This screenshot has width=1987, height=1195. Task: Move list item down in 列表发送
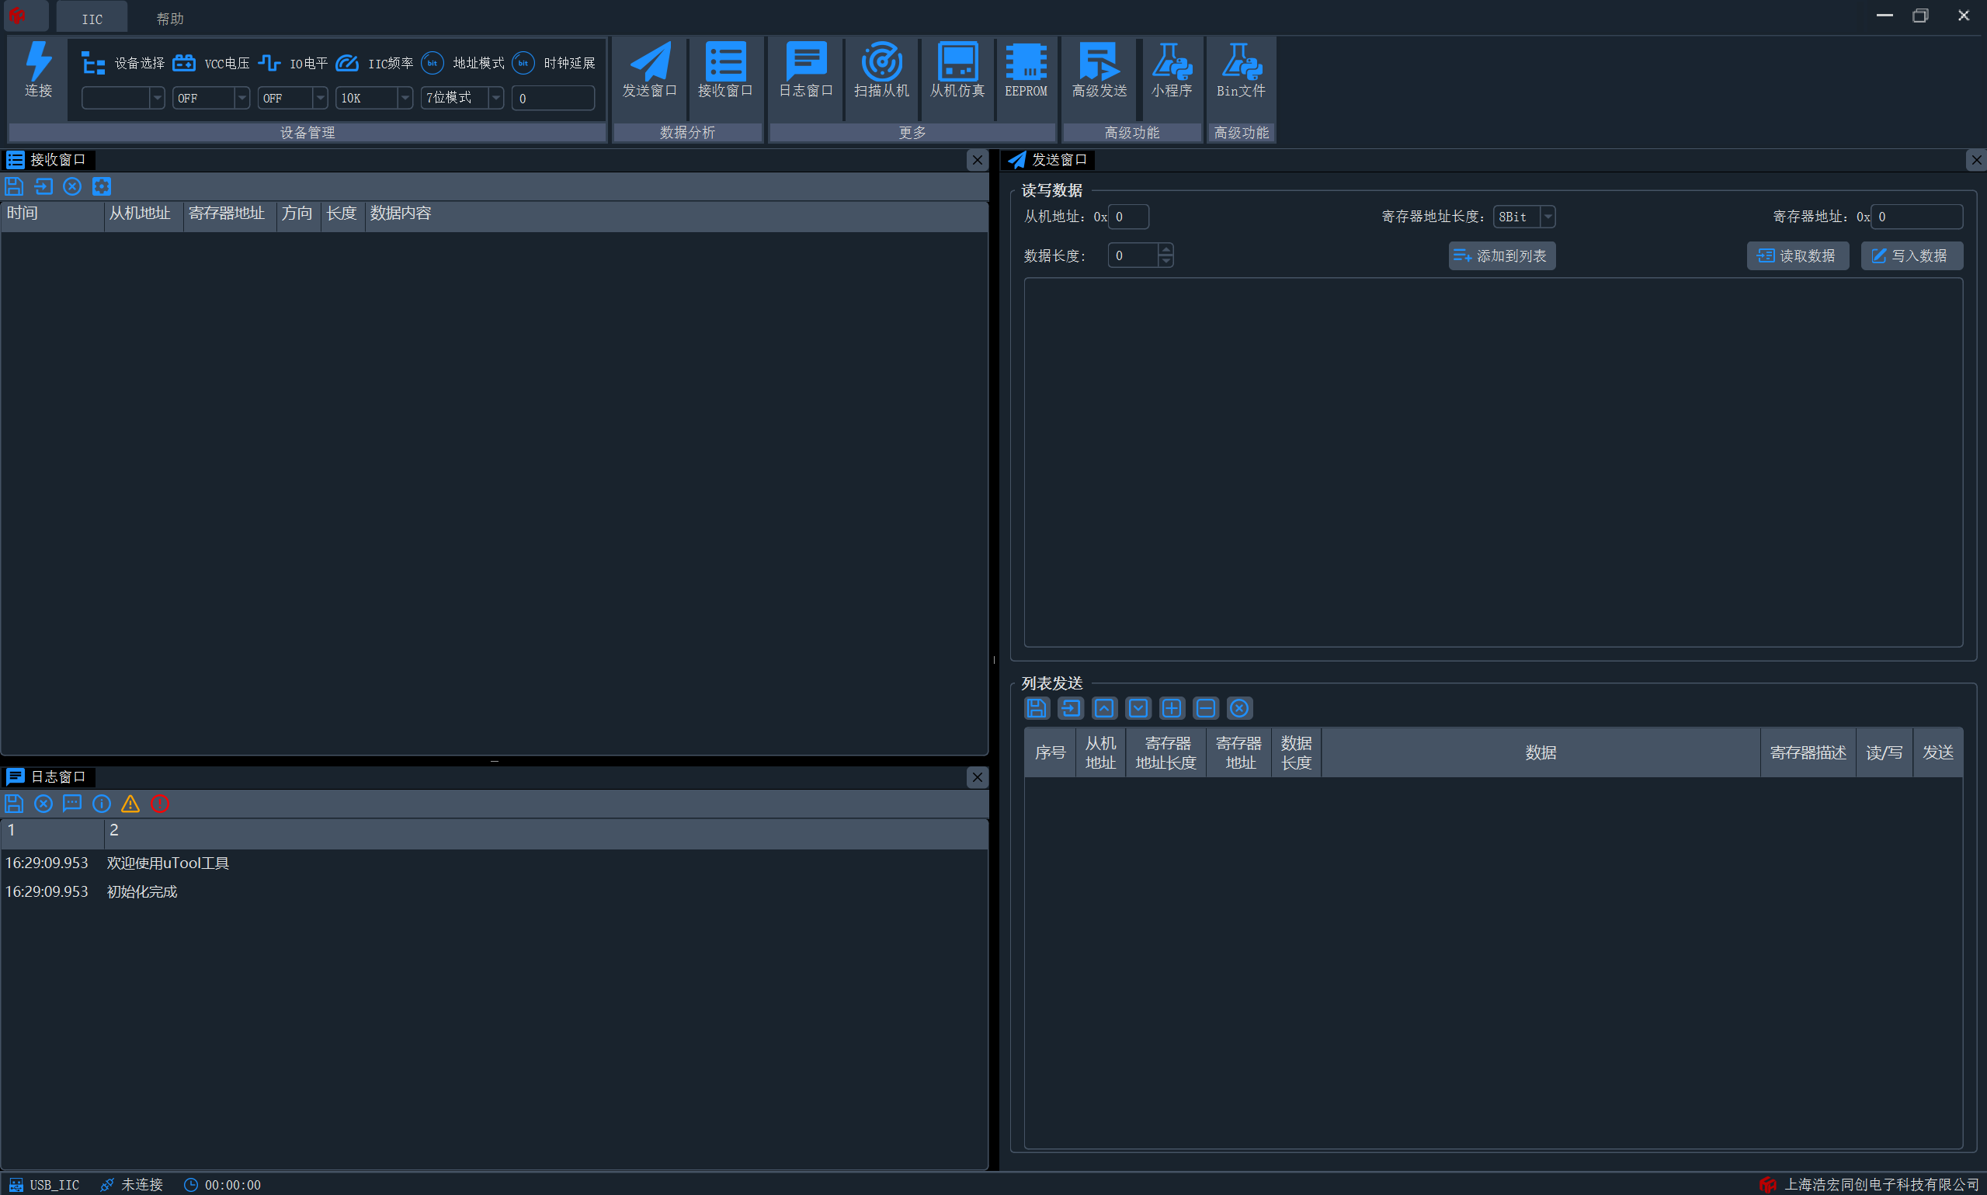tap(1138, 709)
